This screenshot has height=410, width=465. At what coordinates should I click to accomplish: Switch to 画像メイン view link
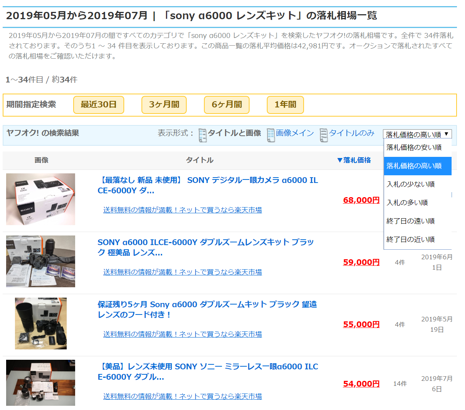(x=295, y=133)
